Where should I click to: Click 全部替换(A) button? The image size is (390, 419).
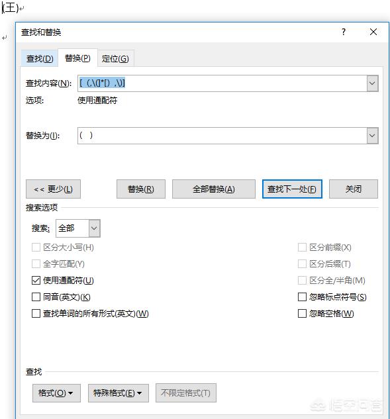(x=214, y=189)
